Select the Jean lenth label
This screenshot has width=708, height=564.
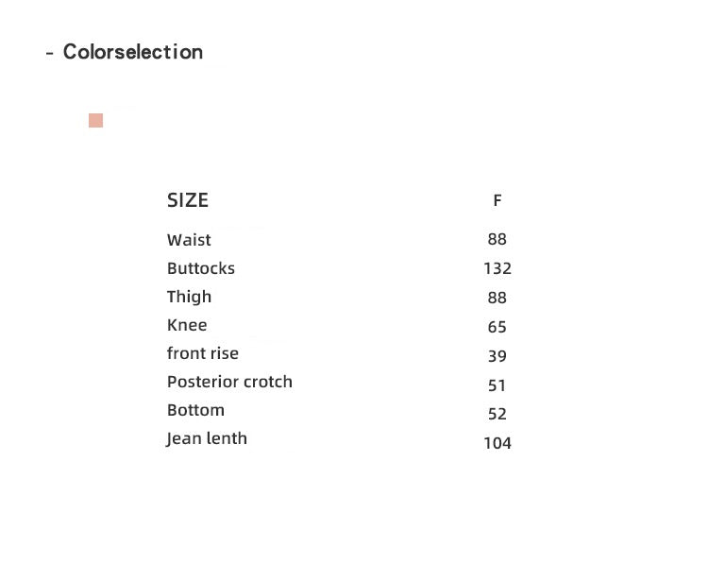pos(207,438)
